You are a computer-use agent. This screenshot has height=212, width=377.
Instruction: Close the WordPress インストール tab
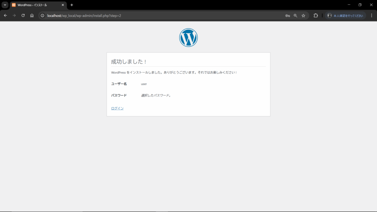(x=63, y=5)
